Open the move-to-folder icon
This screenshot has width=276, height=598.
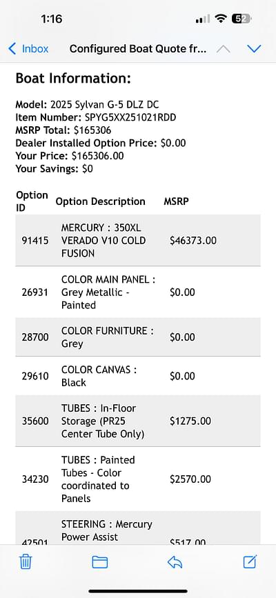99,562
